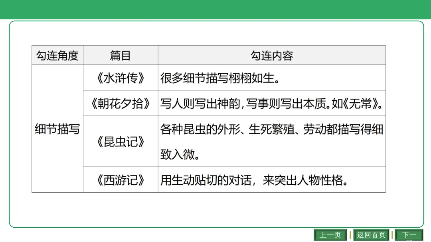Select the 篇目 header cell
The image size is (431, 242).
click(x=121, y=55)
